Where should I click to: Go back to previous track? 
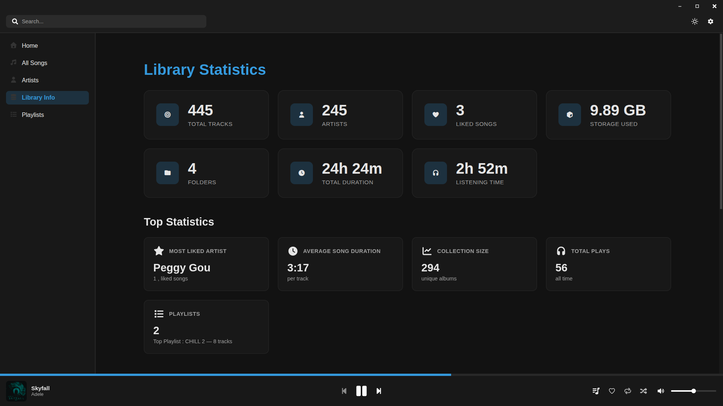(344, 391)
